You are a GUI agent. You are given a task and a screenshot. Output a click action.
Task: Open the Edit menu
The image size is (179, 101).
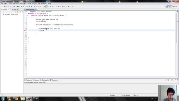5,4
